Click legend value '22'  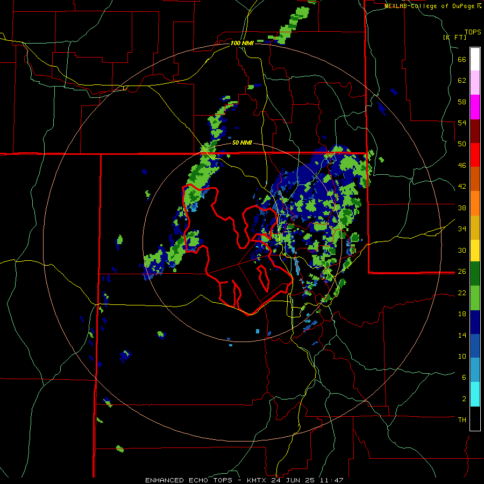click(x=462, y=293)
